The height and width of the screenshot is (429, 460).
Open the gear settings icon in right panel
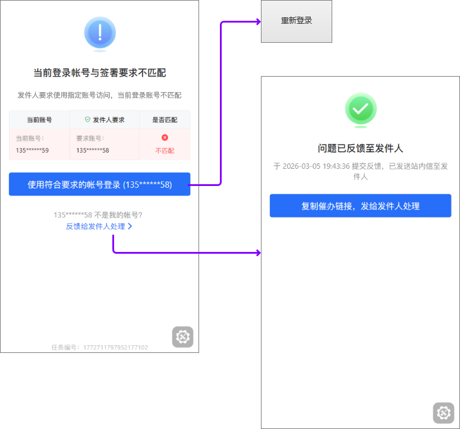pyautogui.click(x=443, y=413)
